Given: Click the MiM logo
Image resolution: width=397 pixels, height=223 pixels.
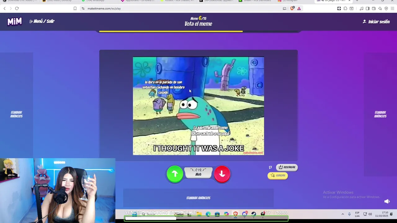Looking at the screenshot, I should [15, 21].
